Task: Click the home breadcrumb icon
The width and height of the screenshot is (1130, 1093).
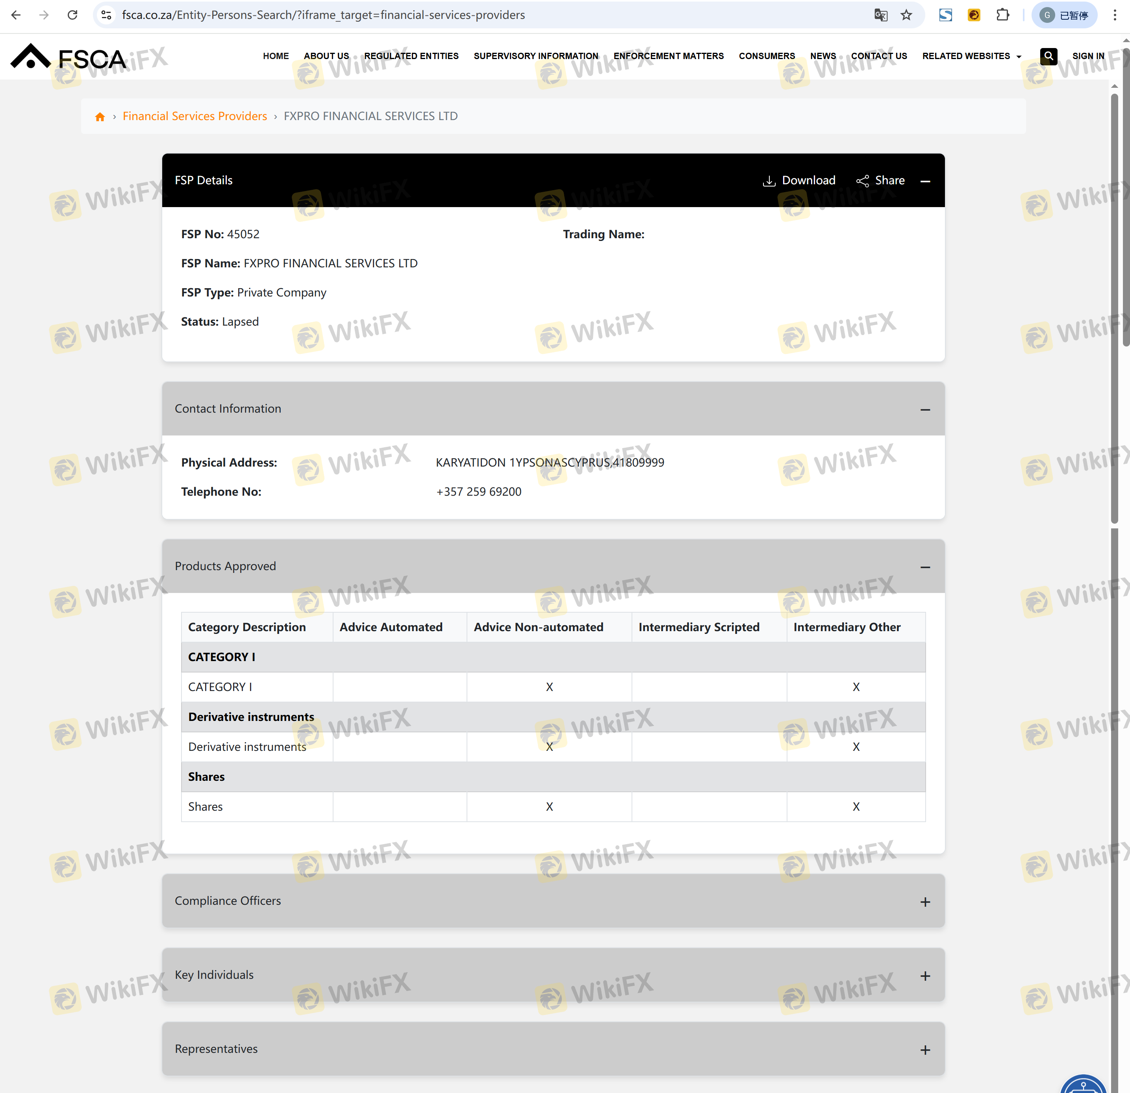Action: tap(100, 117)
